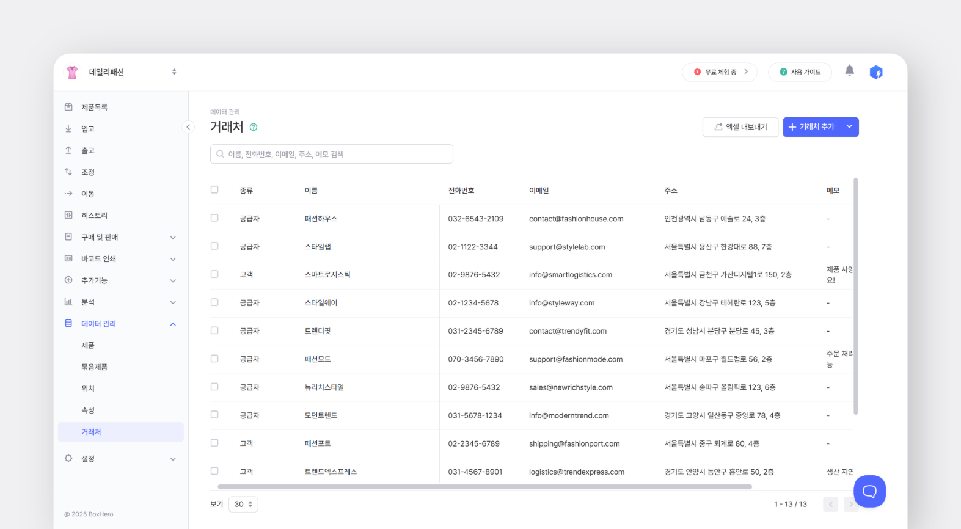Select 속성 under 데이터 관리
Image resolution: width=961 pixels, height=529 pixels.
(88, 410)
